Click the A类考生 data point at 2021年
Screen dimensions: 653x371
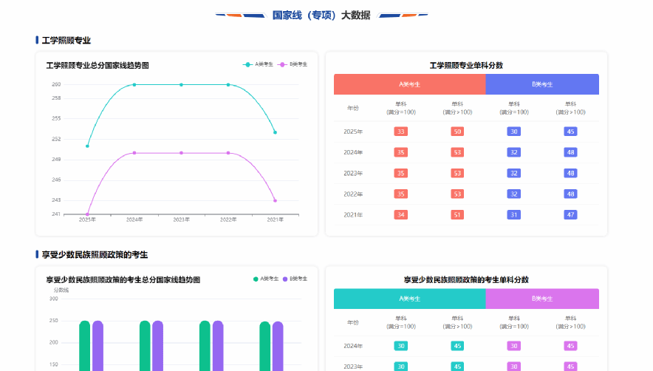pos(275,132)
